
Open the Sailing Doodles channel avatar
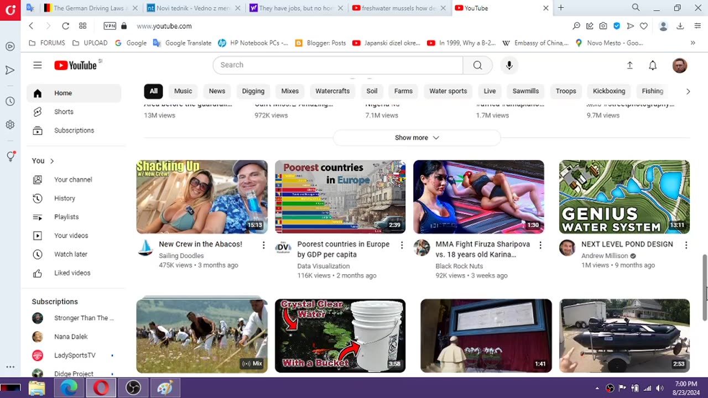point(145,248)
